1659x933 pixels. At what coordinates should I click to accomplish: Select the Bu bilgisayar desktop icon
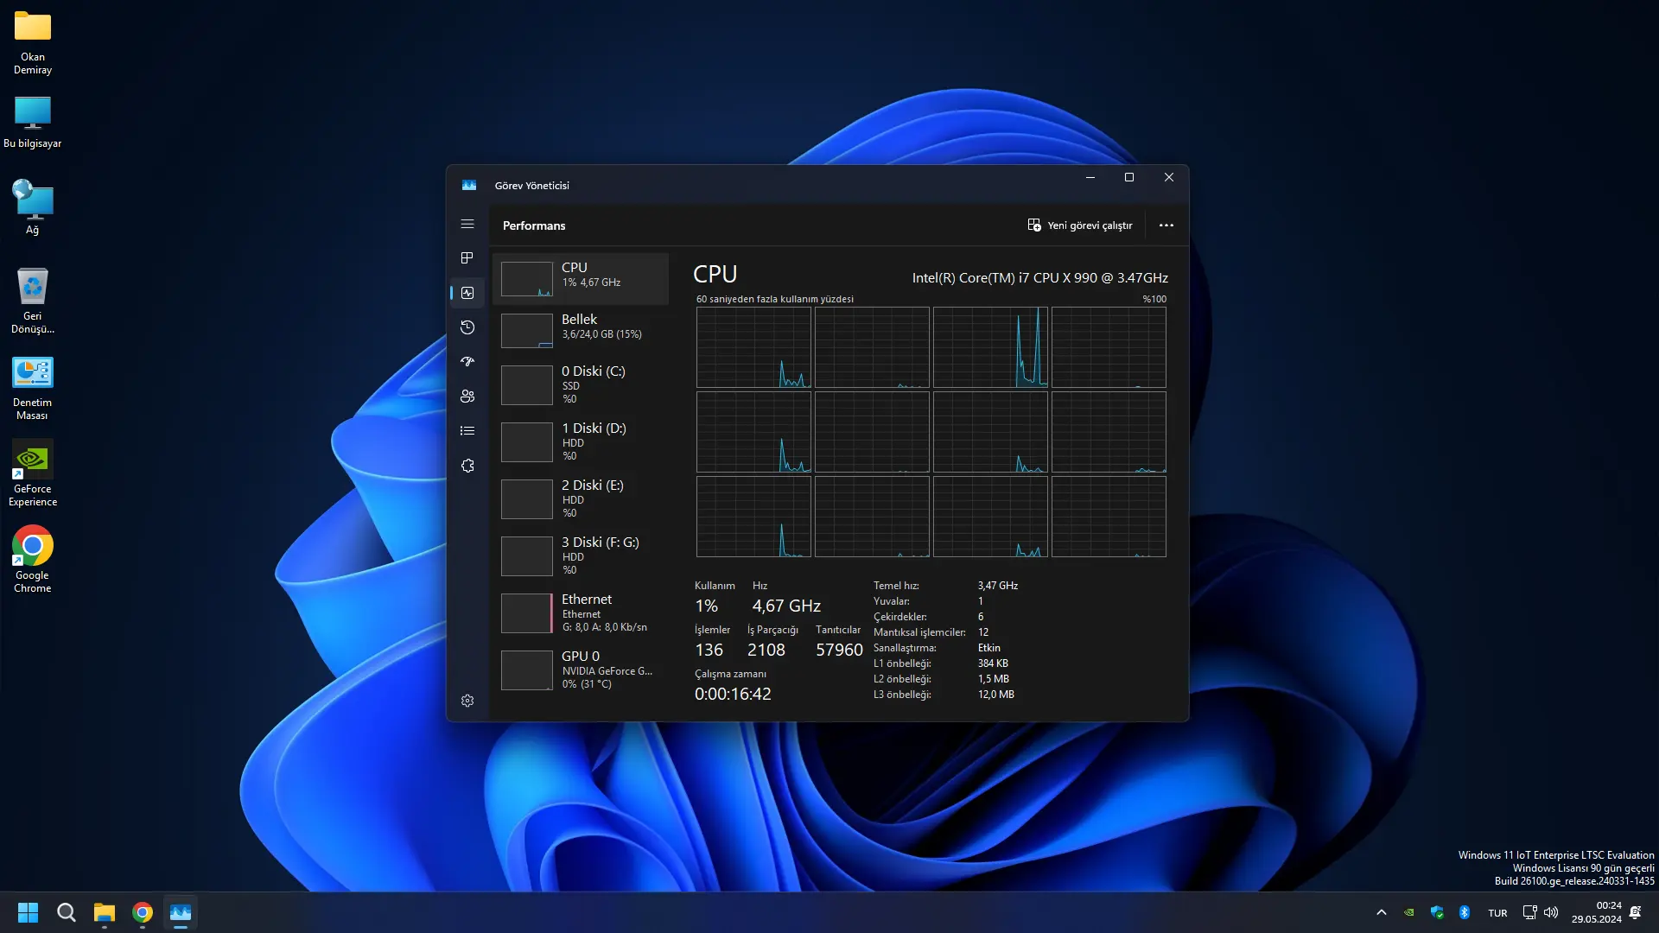click(x=33, y=123)
